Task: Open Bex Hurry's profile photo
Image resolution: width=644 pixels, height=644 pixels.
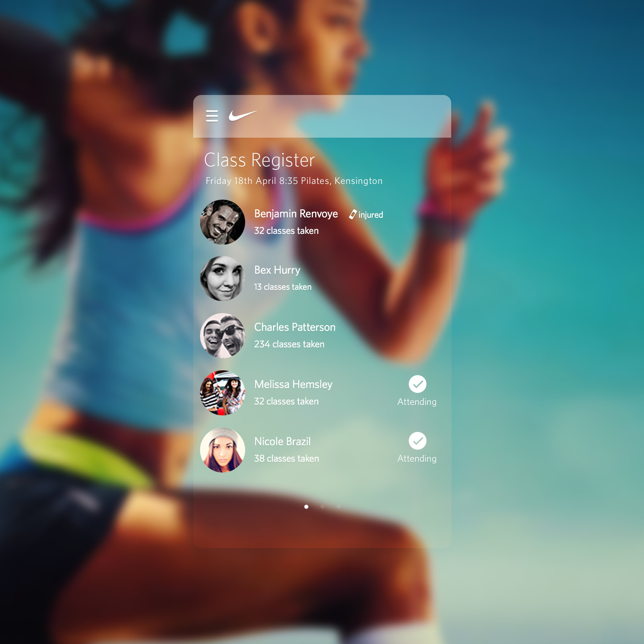Action: (223, 279)
